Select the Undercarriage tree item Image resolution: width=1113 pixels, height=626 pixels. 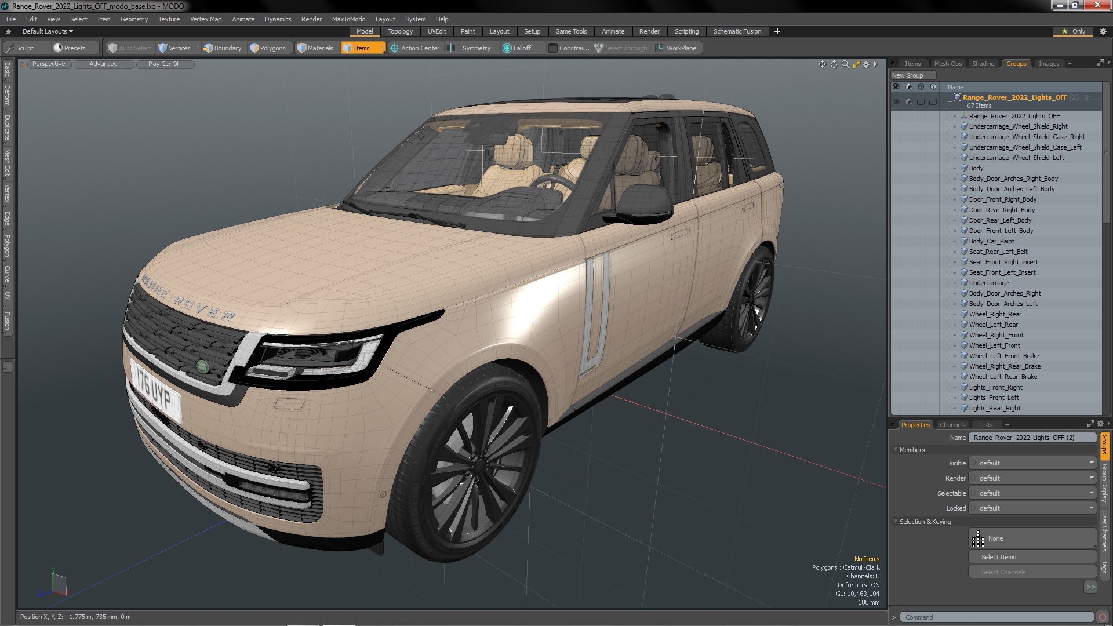pos(988,283)
